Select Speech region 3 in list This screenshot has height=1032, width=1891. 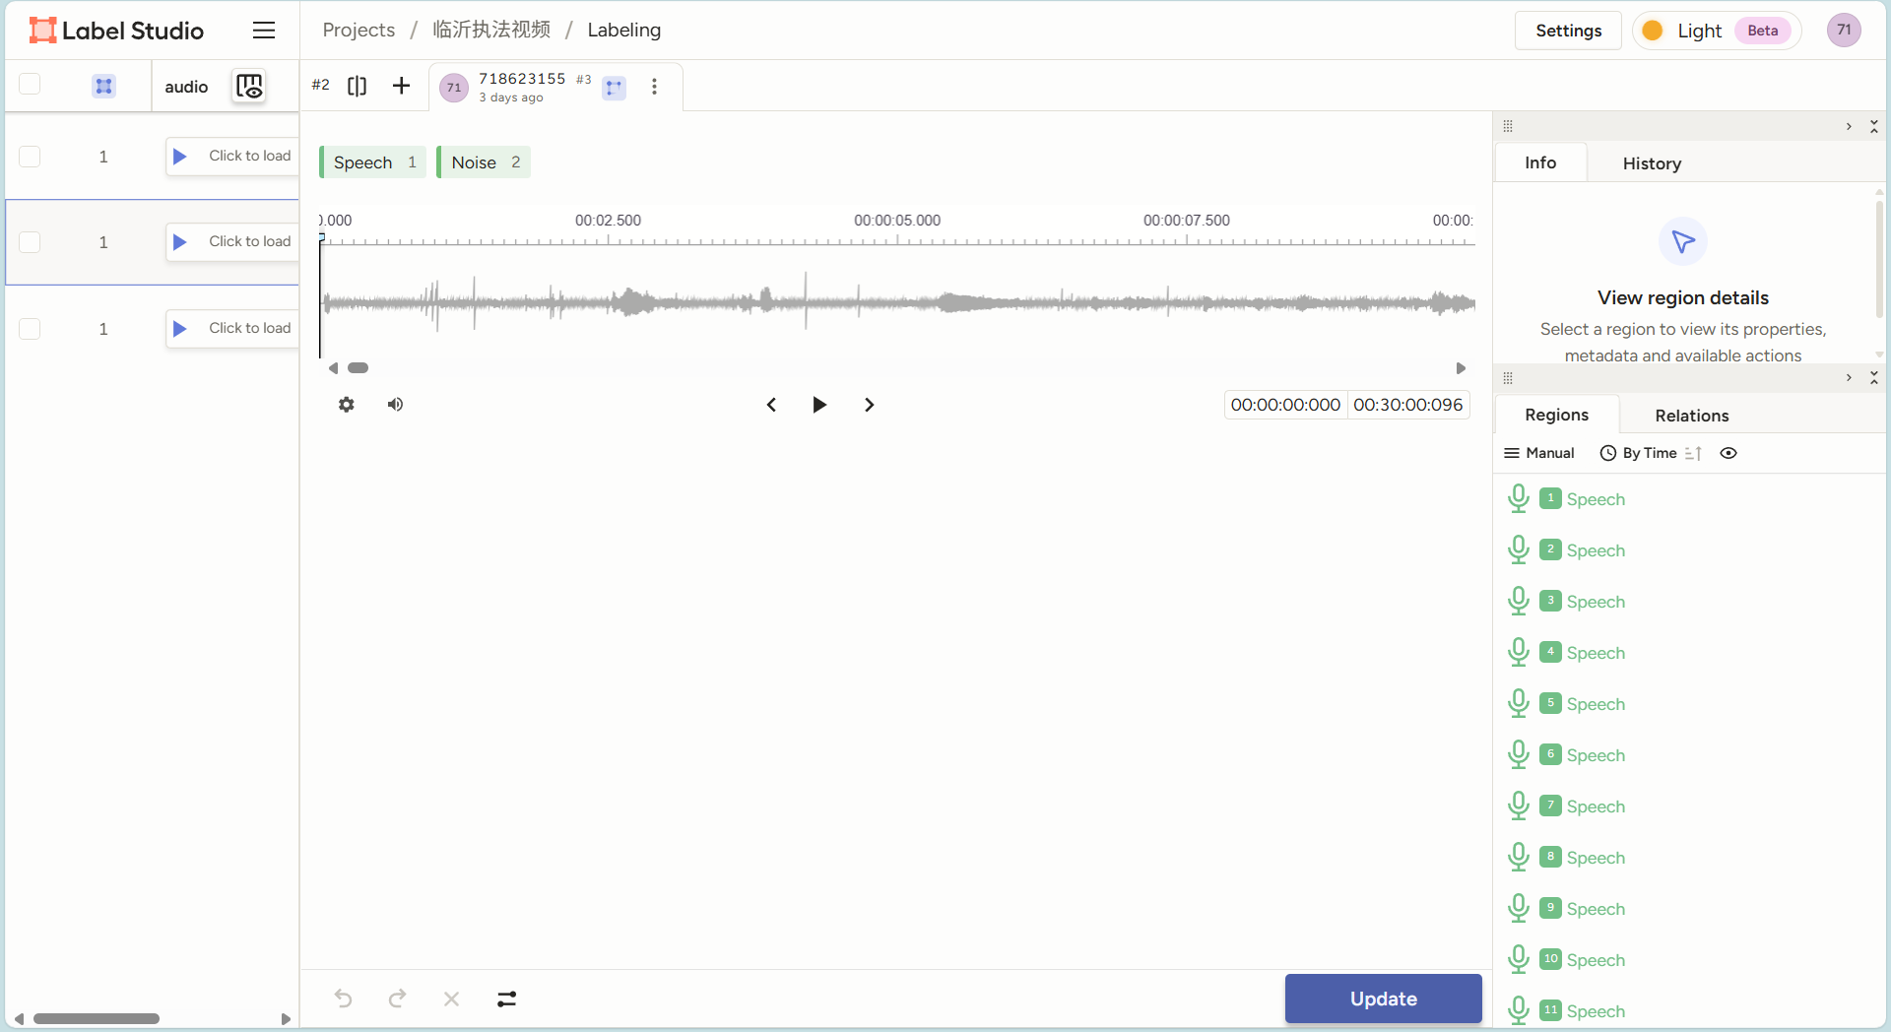click(1596, 601)
